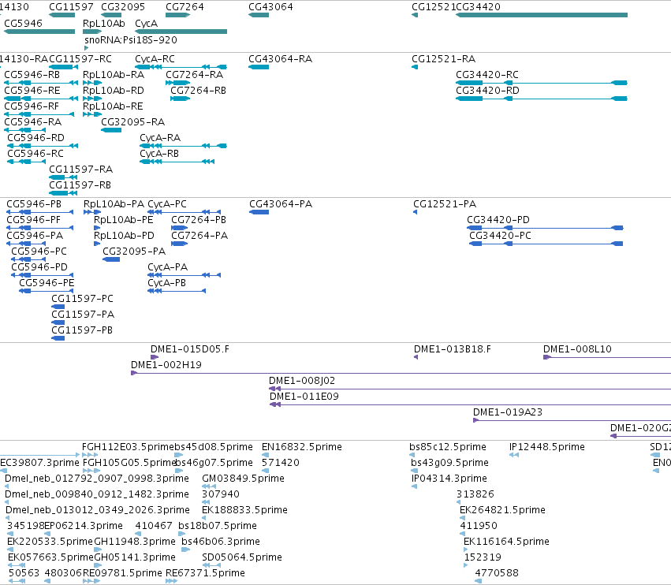Click insertion label EK188833.5prime
Image resolution: width=671 pixels, height=585 pixels.
tap(244, 510)
